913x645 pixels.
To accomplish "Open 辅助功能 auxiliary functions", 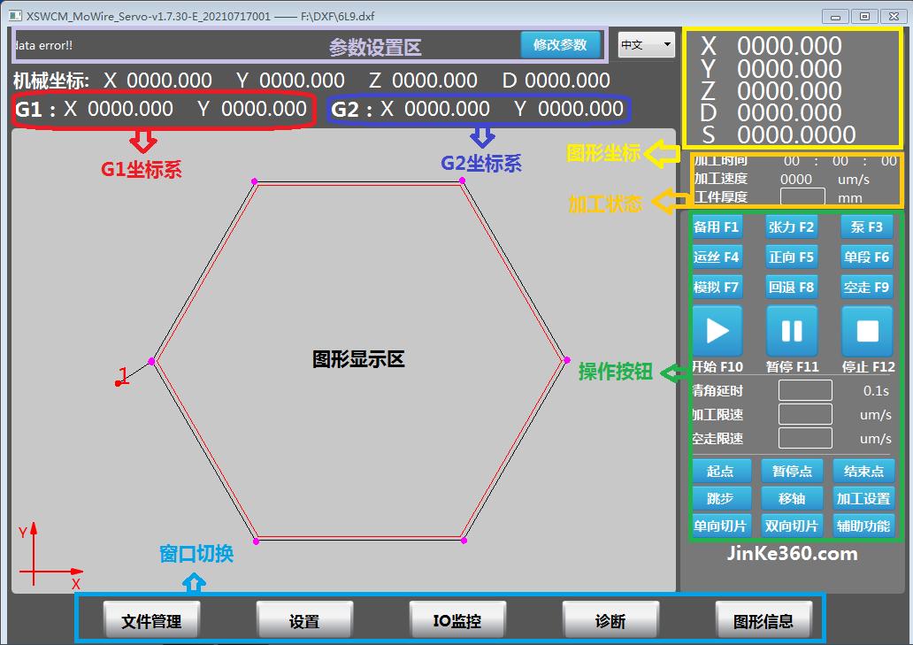I will point(863,526).
